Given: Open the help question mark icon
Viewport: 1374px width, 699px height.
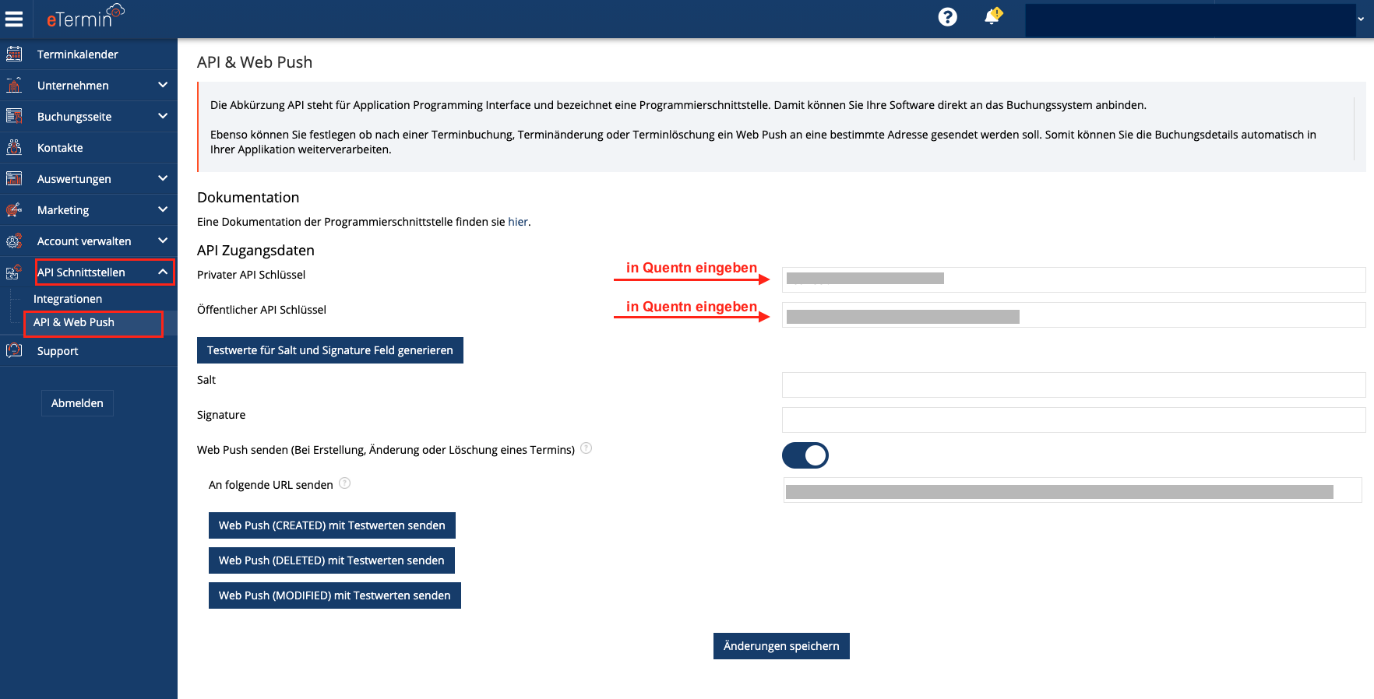Looking at the screenshot, I should tap(947, 17).
